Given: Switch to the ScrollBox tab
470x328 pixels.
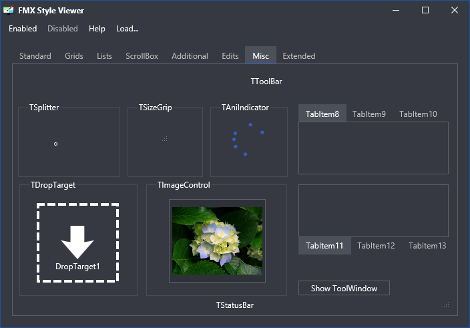Looking at the screenshot, I should coord(142,55).
